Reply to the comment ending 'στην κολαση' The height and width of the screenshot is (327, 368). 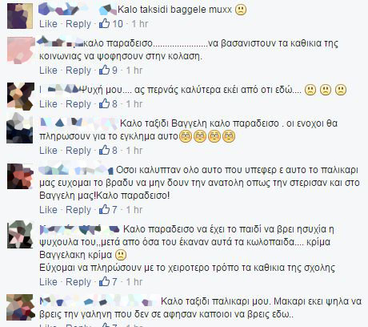[78, 71]
